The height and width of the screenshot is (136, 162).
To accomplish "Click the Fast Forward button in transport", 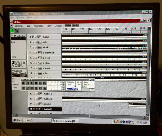I will click(x=45, y=83).
